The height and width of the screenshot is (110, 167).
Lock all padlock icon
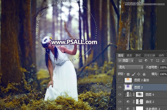pyautogui.click(x=144, y=74)
